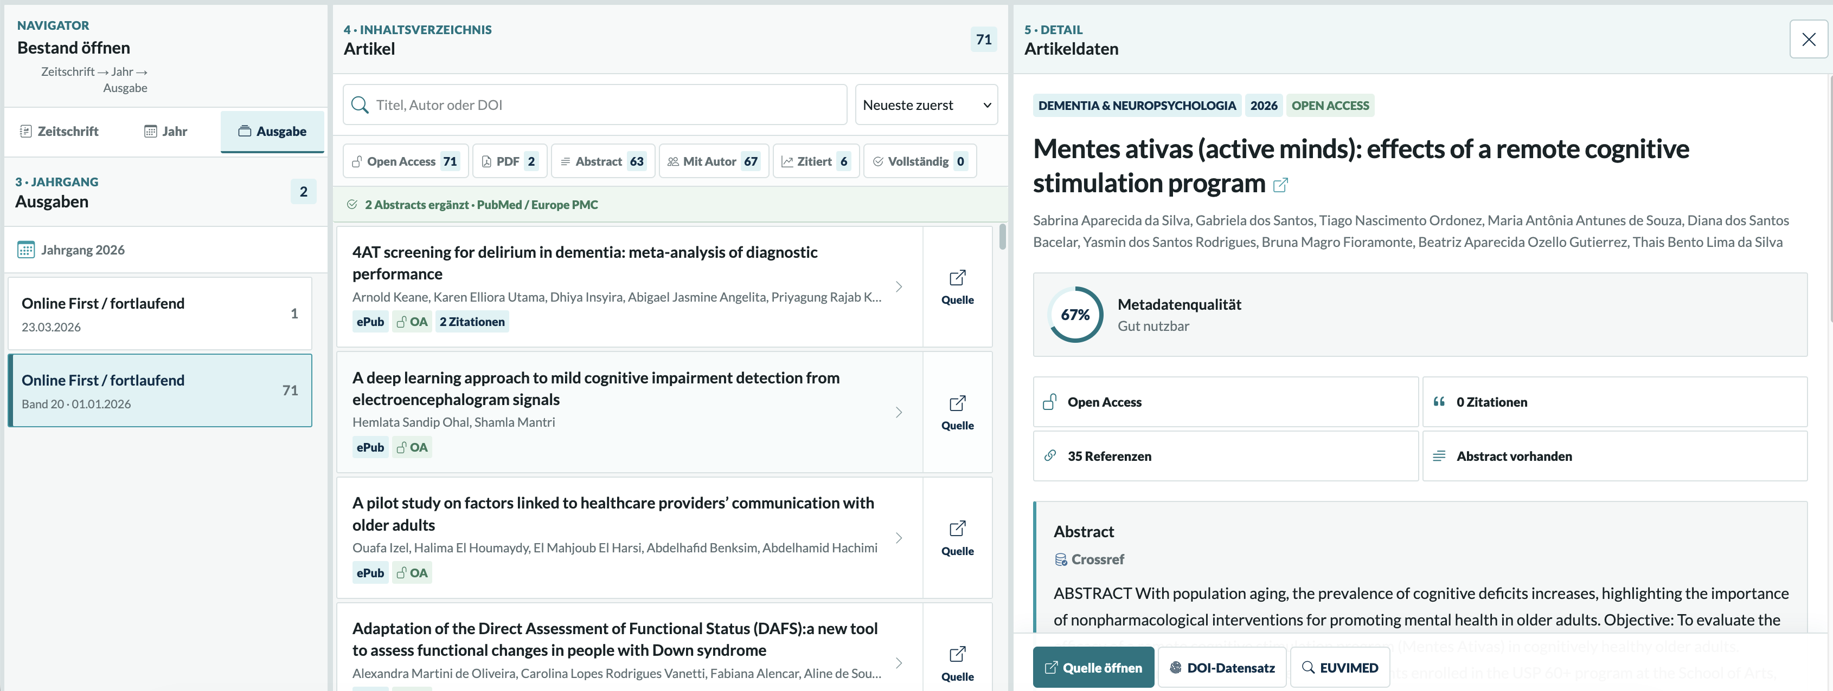The image size is (1833, 691).
Task: Click the lines icon of Abstract vorhanden
Action: click(x=1438, y=457)
